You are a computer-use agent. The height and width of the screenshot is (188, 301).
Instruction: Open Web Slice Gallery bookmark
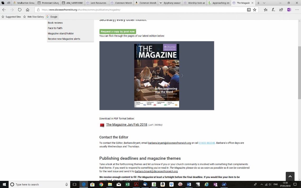(x=34, y=17)
